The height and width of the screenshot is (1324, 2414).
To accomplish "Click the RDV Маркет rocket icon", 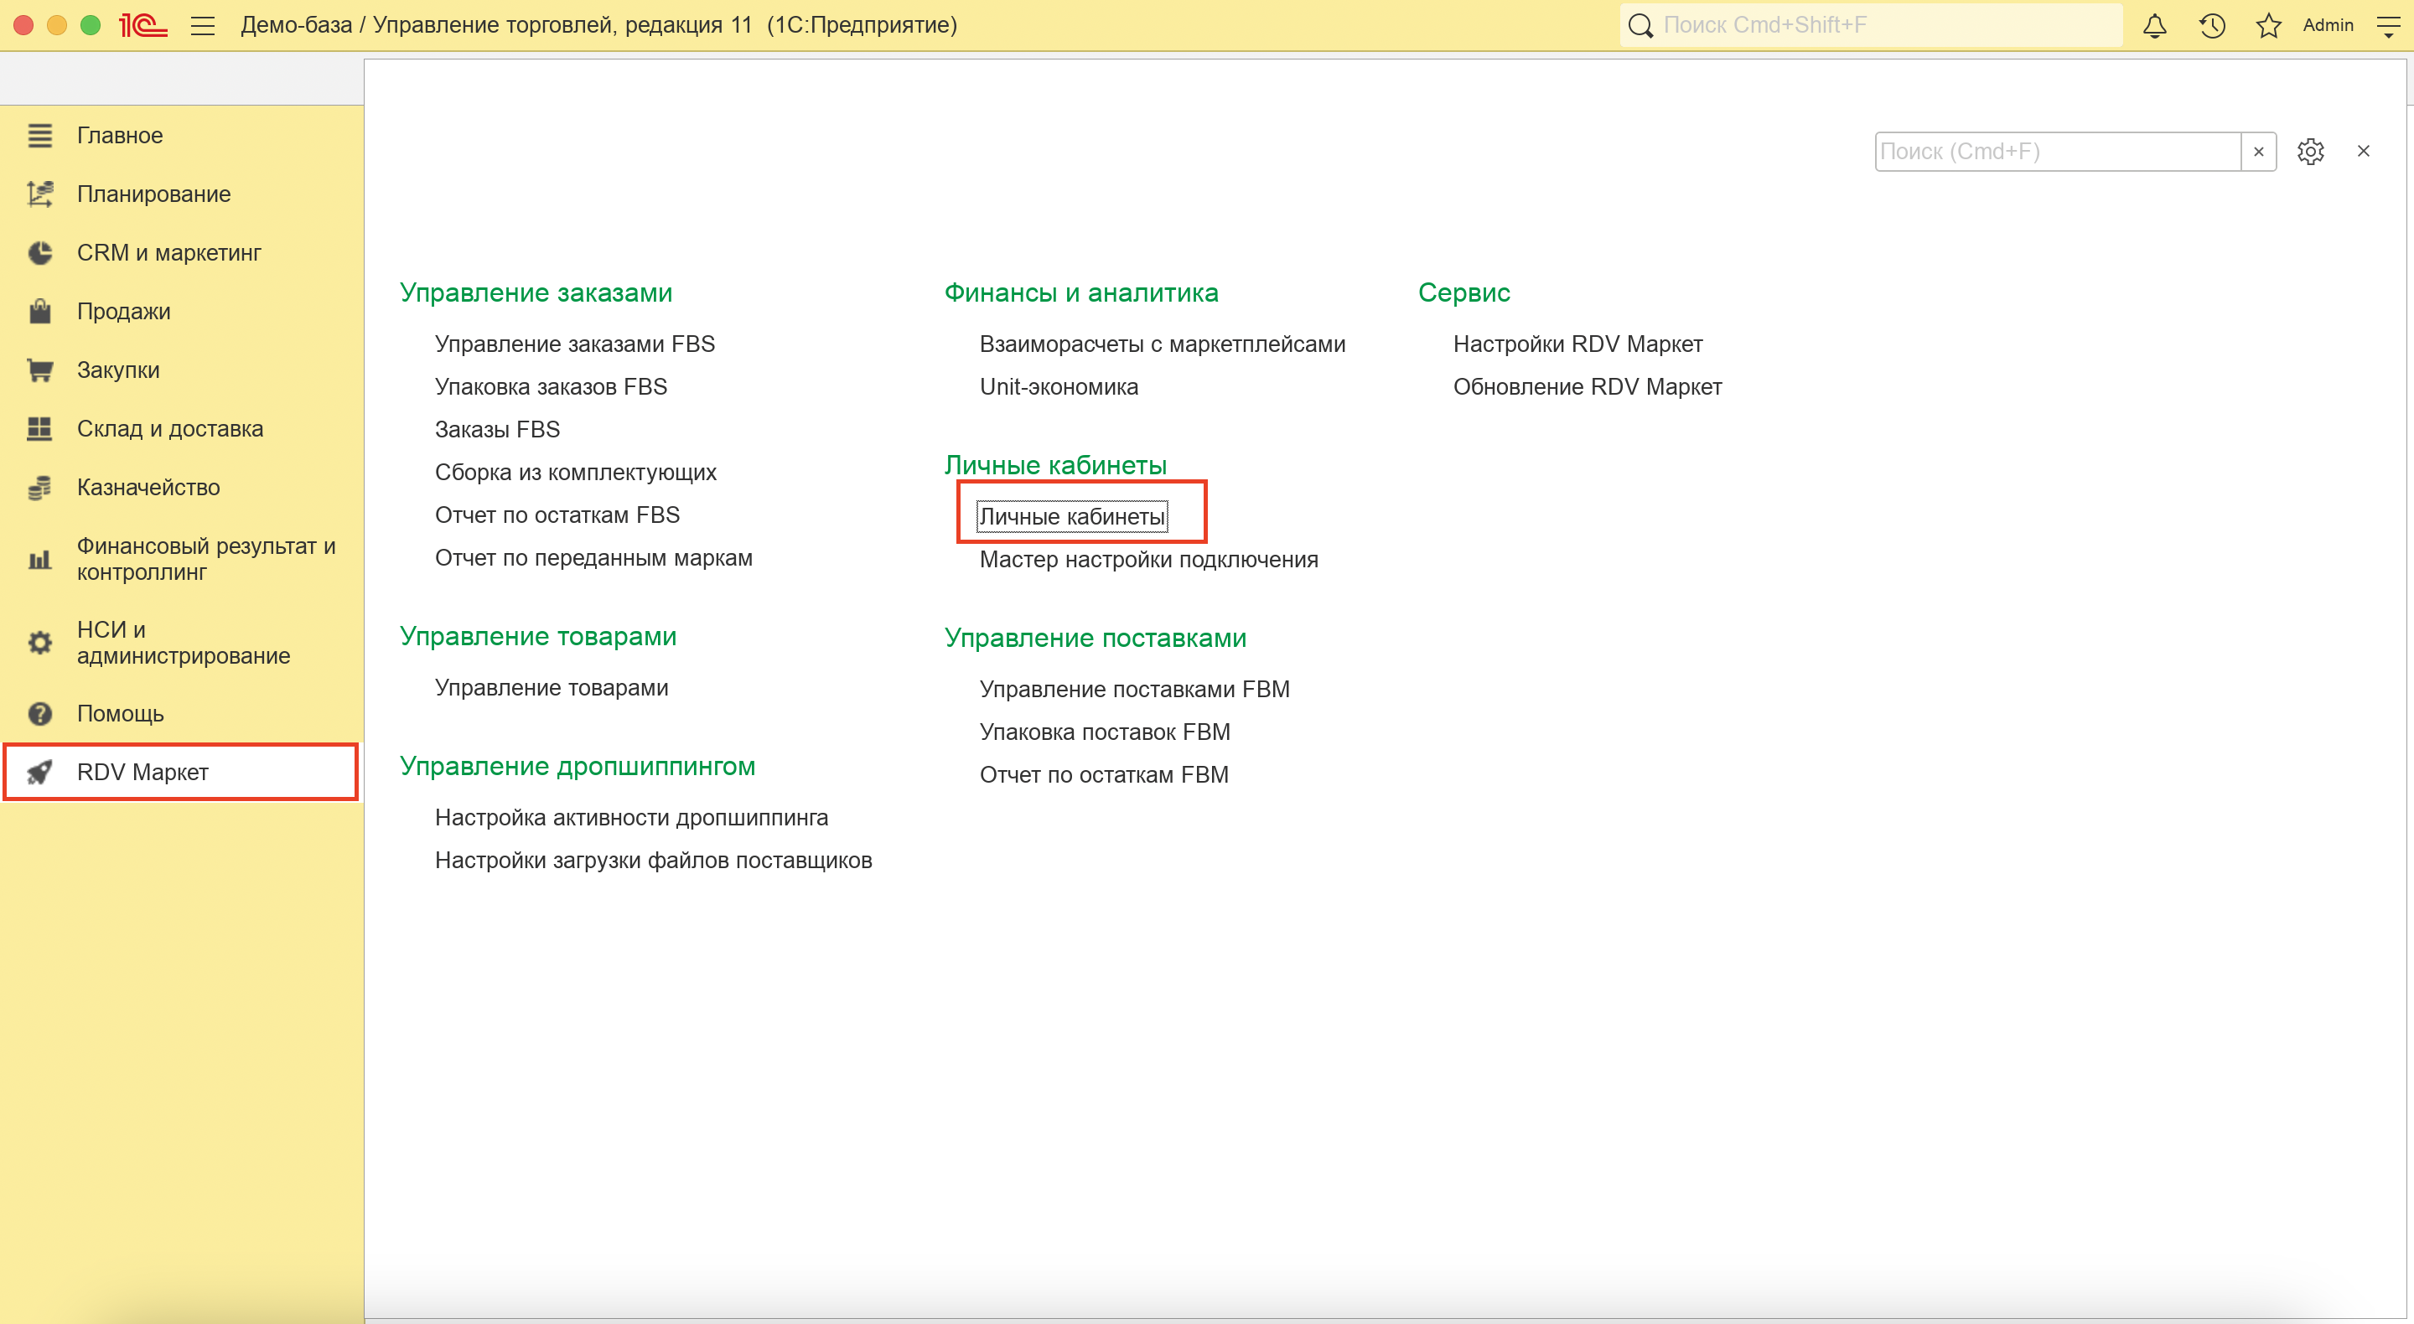I will pos(39,772).
